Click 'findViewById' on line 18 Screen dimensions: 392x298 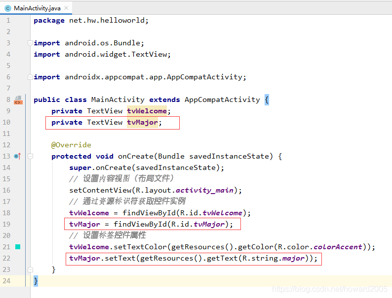[149, 213]
